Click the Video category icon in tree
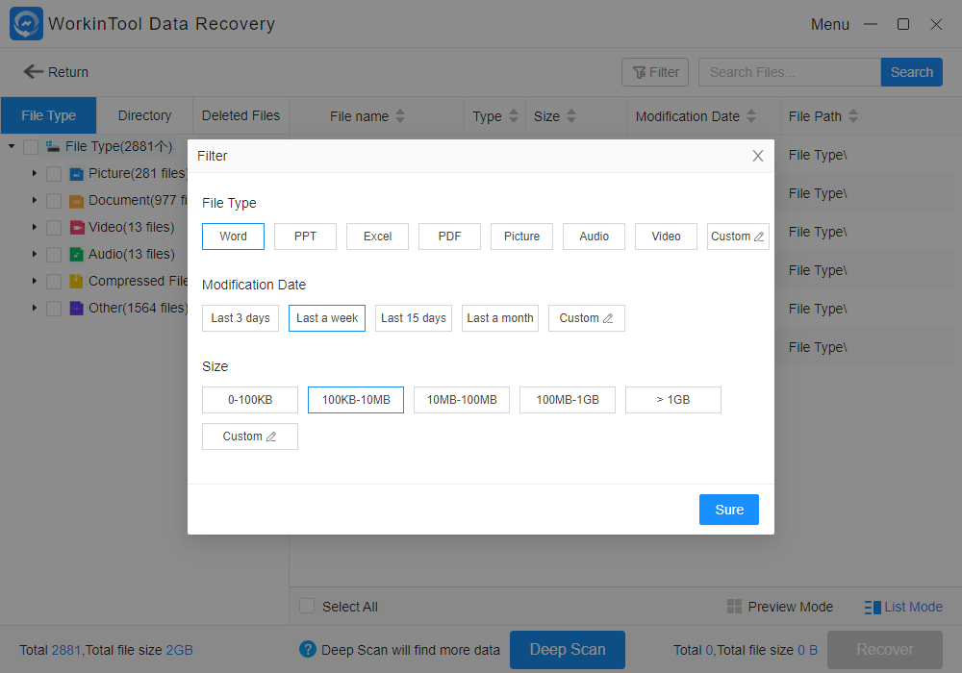Viewport: 962px width, 673px height. click(76, 228)
